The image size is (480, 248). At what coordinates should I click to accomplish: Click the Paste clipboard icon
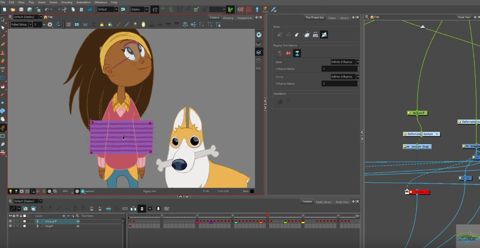point(81,9)
